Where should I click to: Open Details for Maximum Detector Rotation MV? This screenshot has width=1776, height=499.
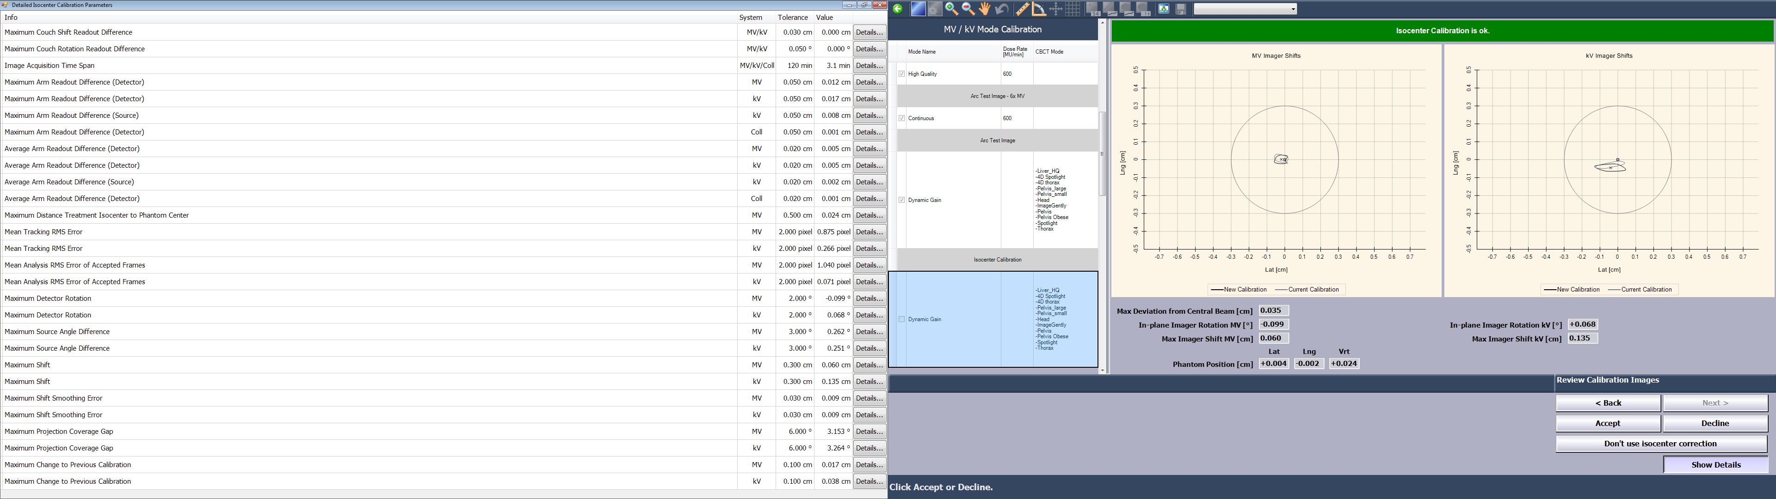coord(869,298)
